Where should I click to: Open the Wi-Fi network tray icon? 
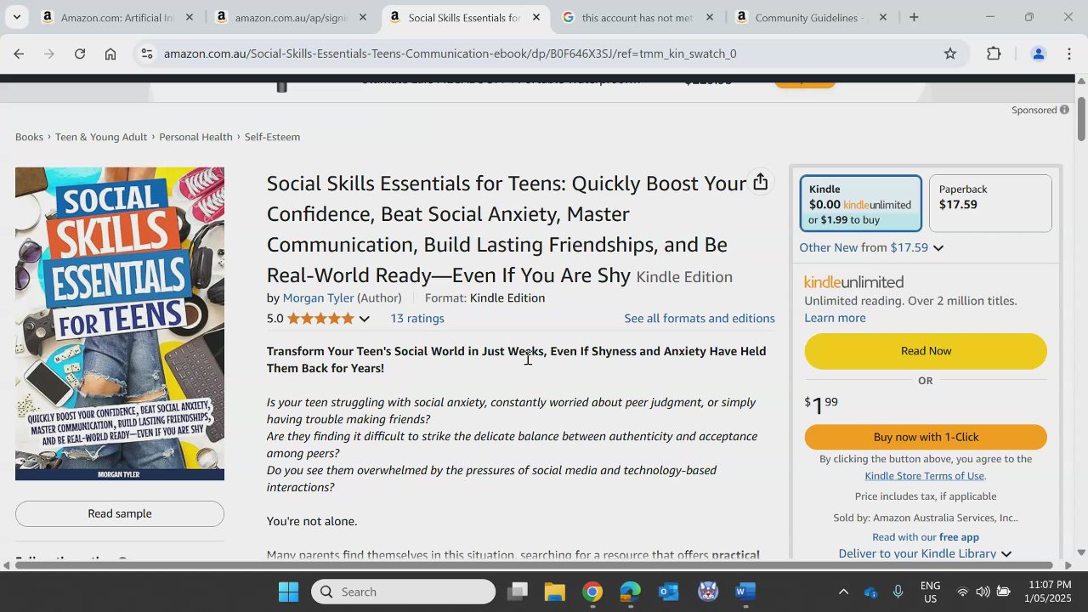pyautogui.click(x=963, y=592)
